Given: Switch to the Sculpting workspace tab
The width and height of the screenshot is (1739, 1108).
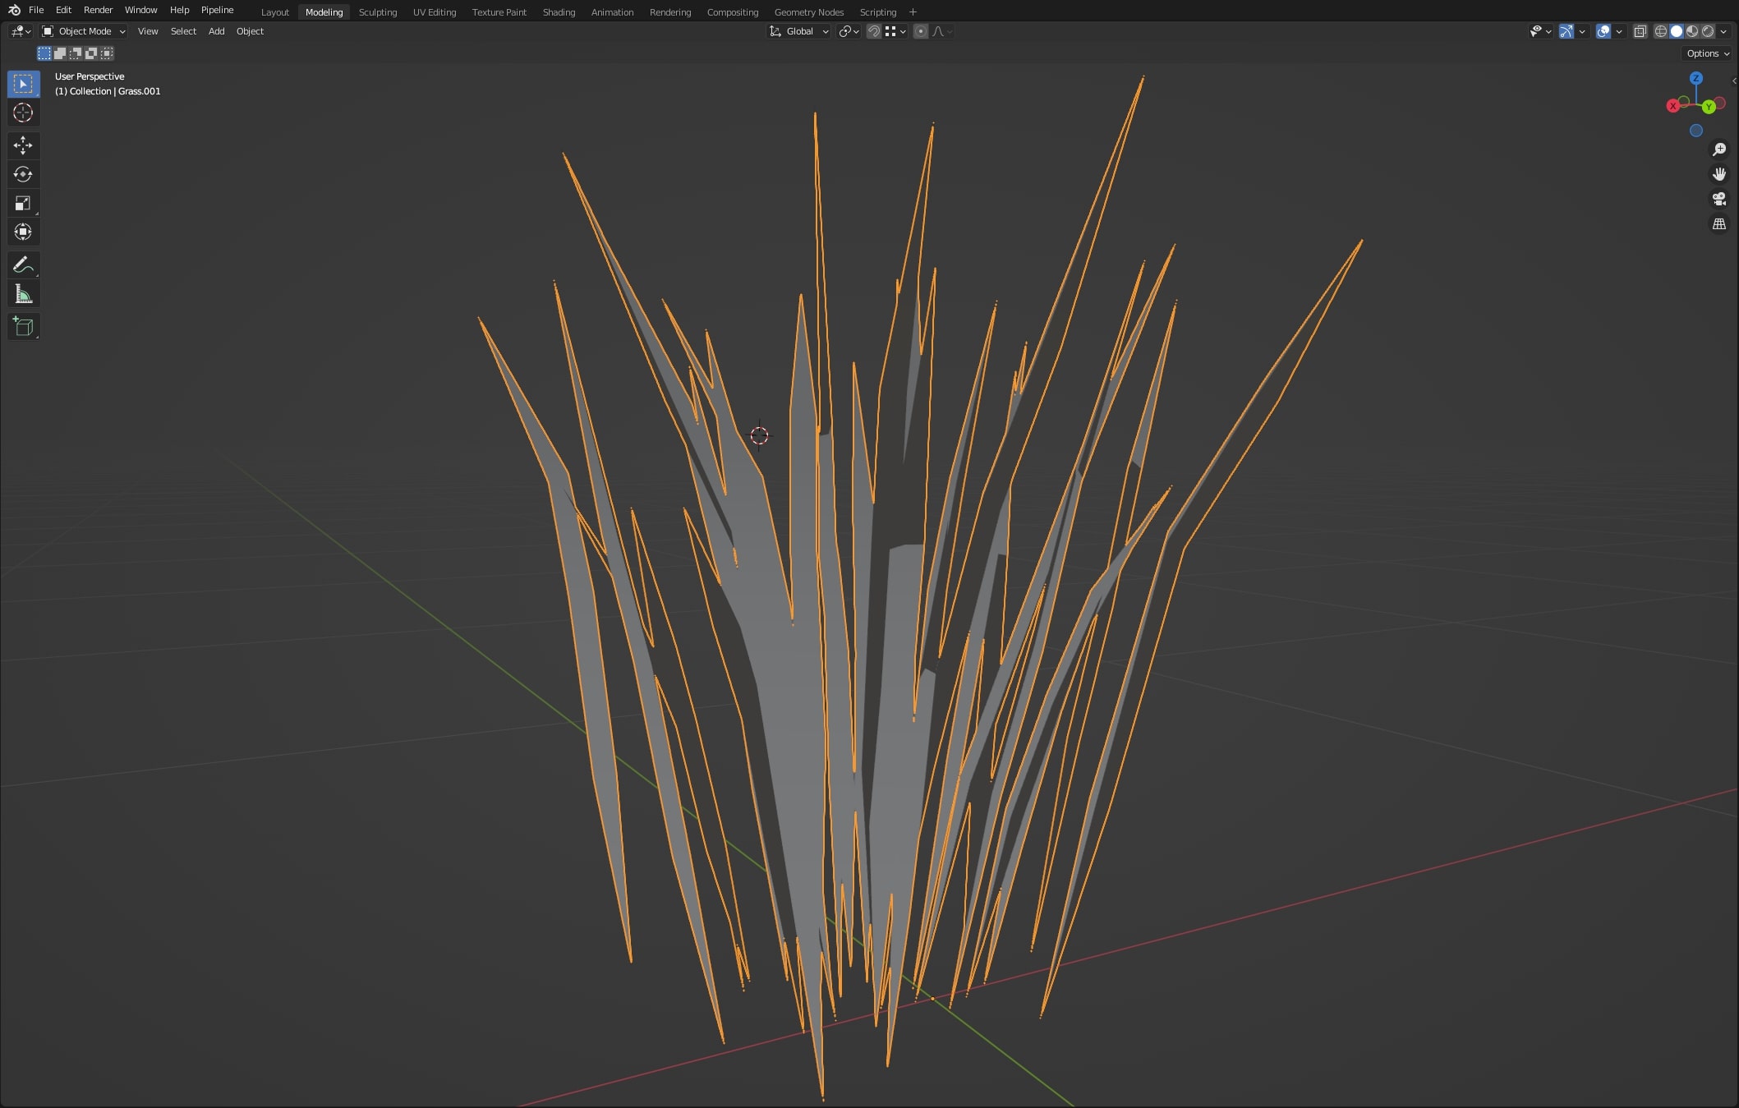Looking at the screenshot, I should (x=377, y=12).
